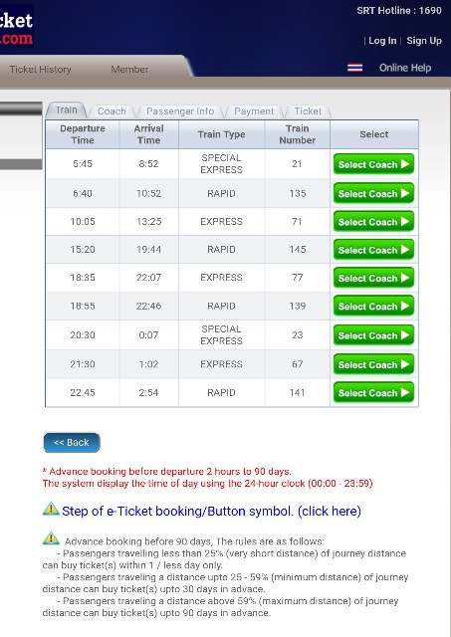This screenshot has height=637, width=451.
Task: Select Coach for train number 23
Action: 373,335
